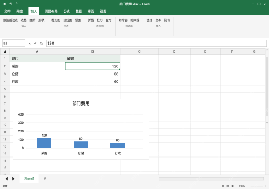Switch to Page Break Preview in status bar

[233, 186]
